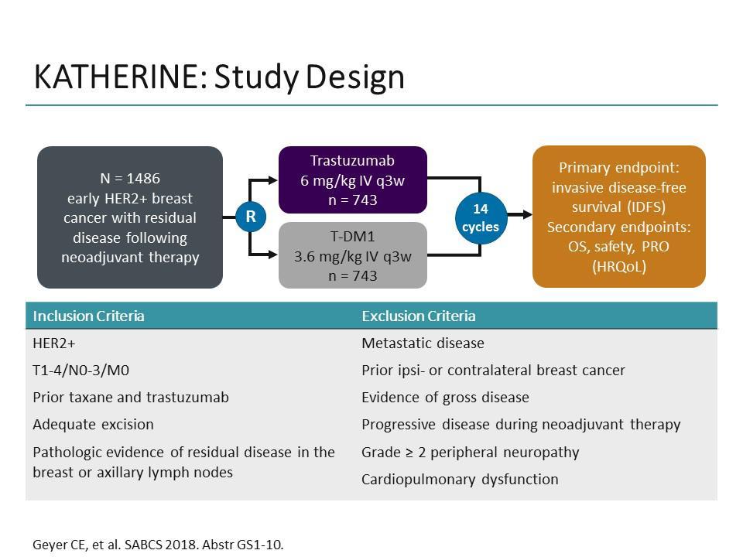
Task: Select 'n = 743' in T-DM1 box
Action: pyautogui.click(x=353, y=276)
